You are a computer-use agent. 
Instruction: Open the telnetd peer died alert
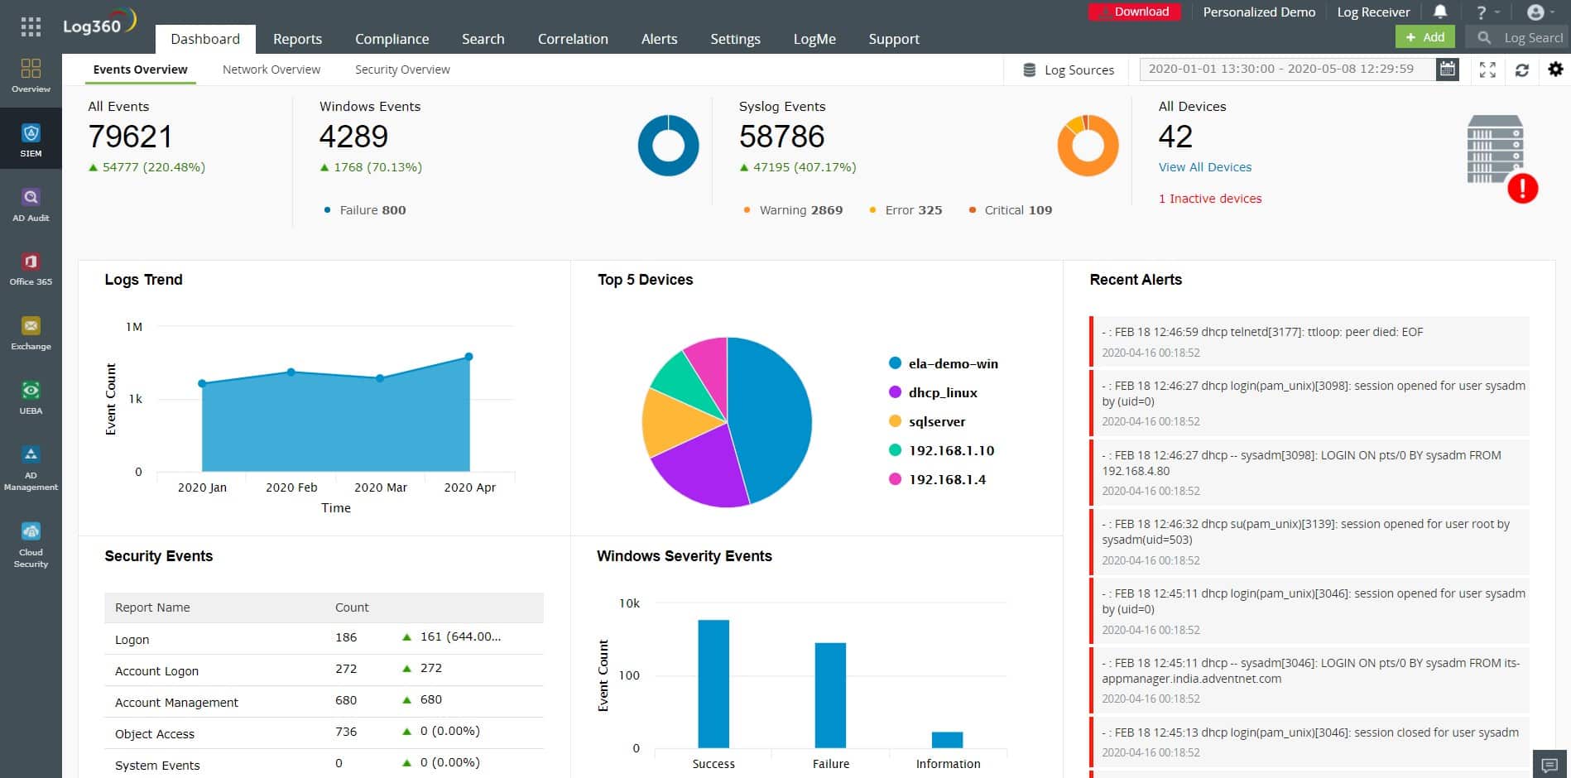point(1309,341)
